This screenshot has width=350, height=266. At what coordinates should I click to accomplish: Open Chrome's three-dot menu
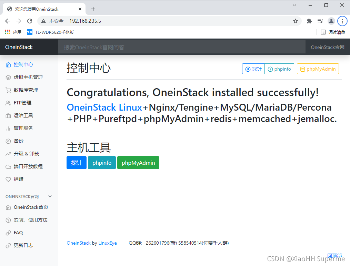[342, 21]
